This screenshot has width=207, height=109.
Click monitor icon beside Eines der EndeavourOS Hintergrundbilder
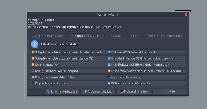[109, 58]
